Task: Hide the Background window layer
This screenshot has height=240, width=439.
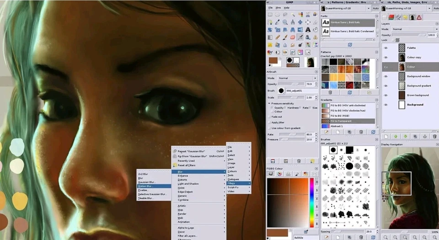Action: (386, 76)
